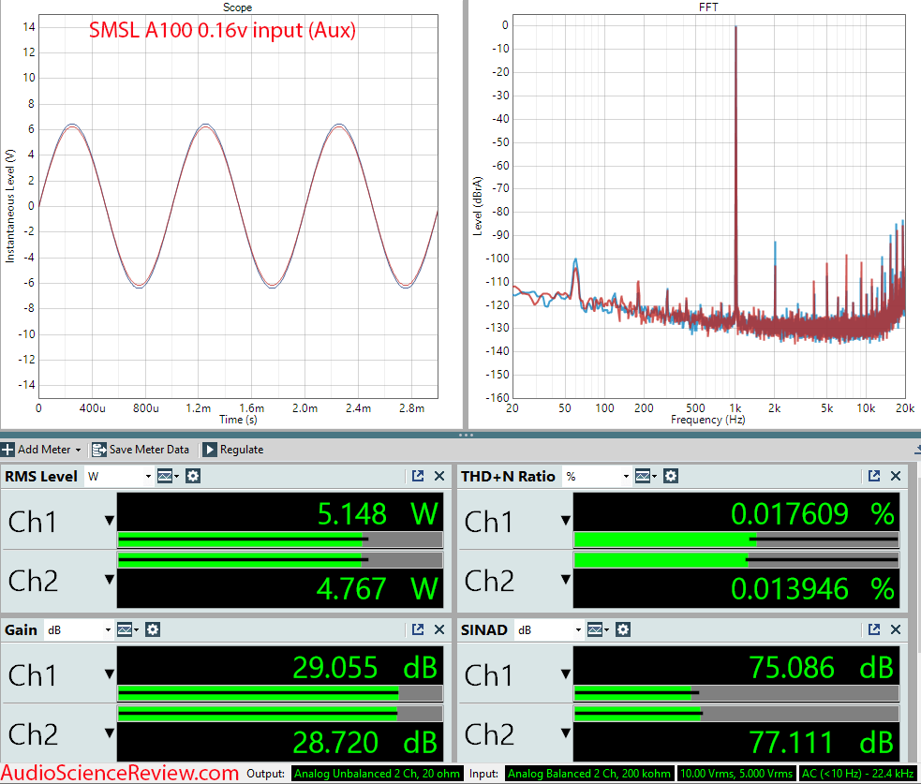Select the 75.086 dB SINAD reading
Viewport: 921px width, 784px height.
click(x=821, y=668)
